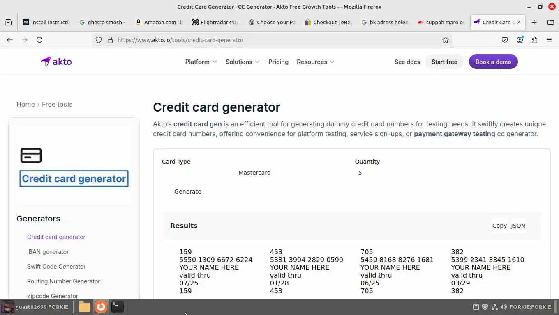Open the network icon in system tray
Viewport: 559px width, 315px height.
click(494, 307)
